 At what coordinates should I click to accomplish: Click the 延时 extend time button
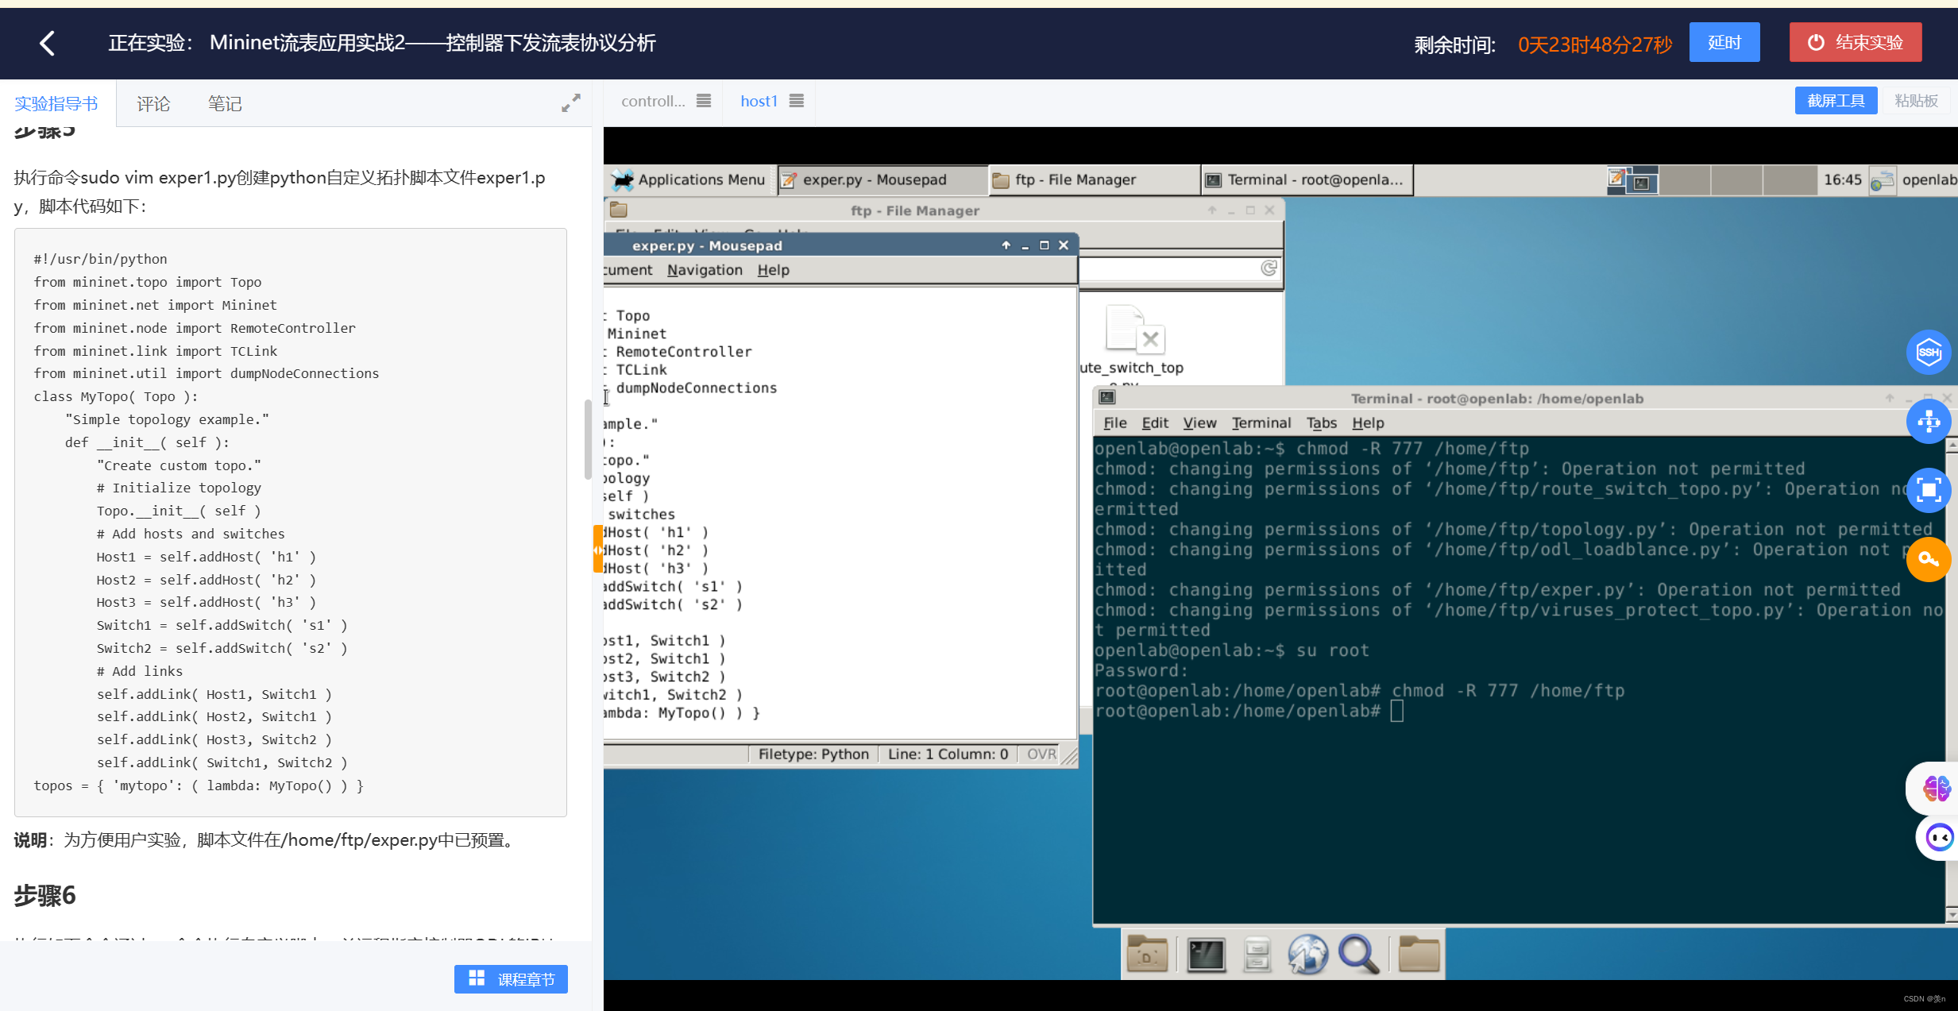[1724, 42]
